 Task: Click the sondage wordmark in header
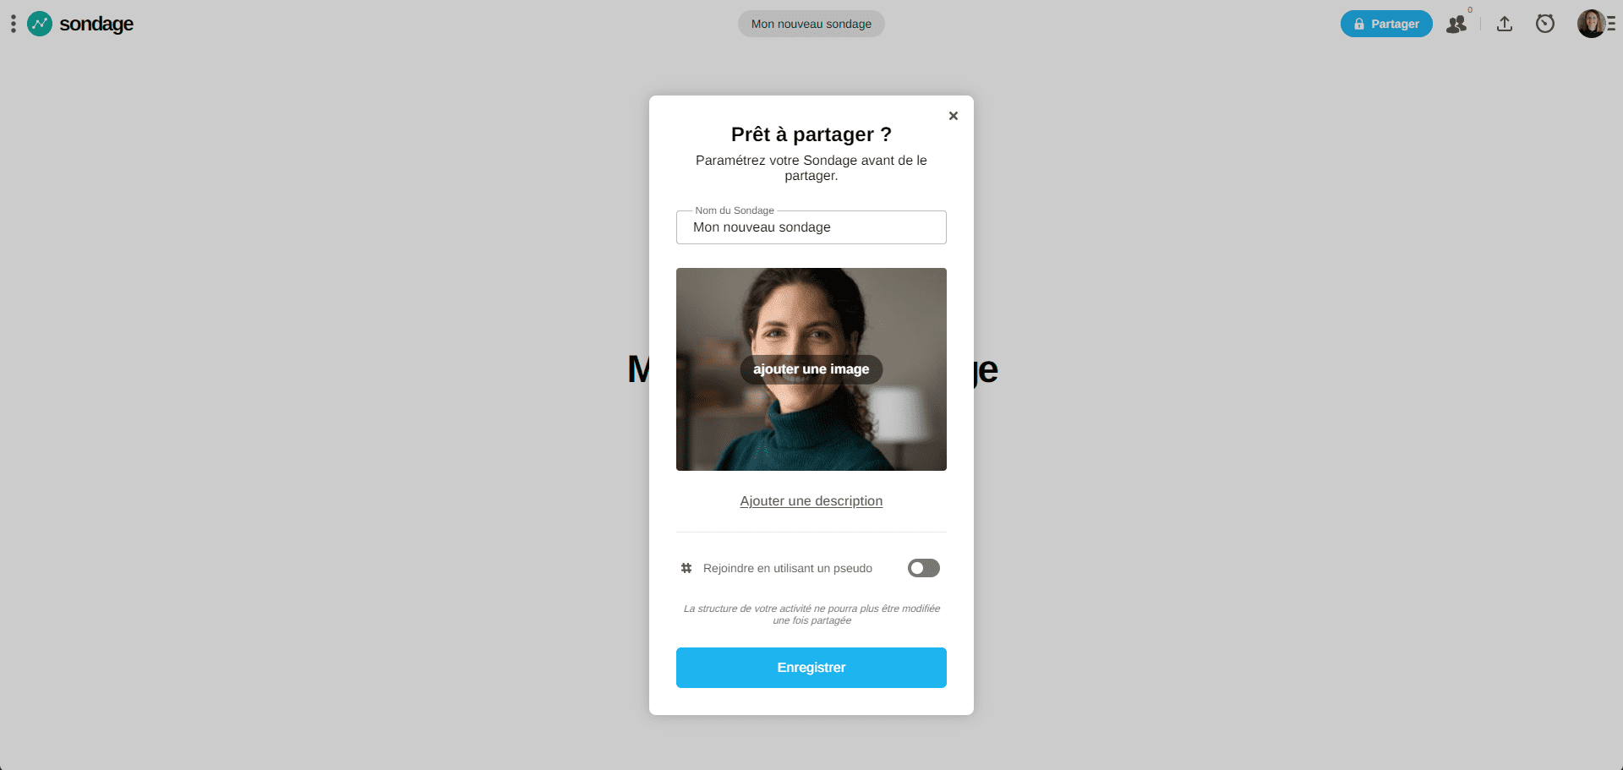tap(96, 24)
